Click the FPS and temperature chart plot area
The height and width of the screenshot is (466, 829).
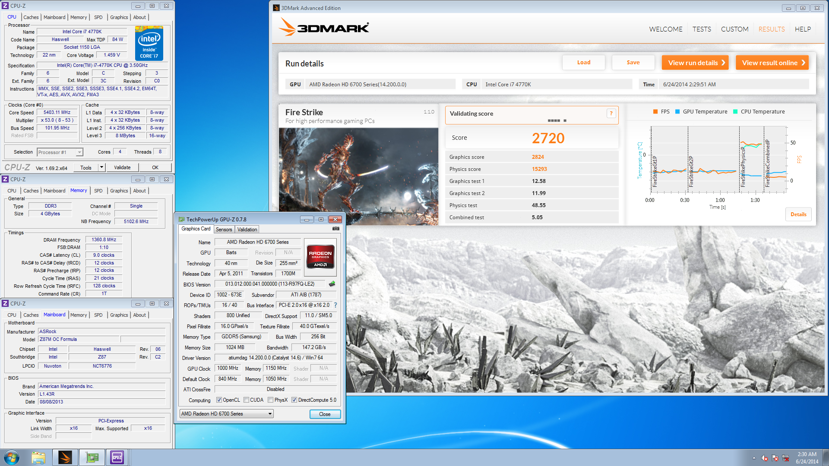[718, 160]
